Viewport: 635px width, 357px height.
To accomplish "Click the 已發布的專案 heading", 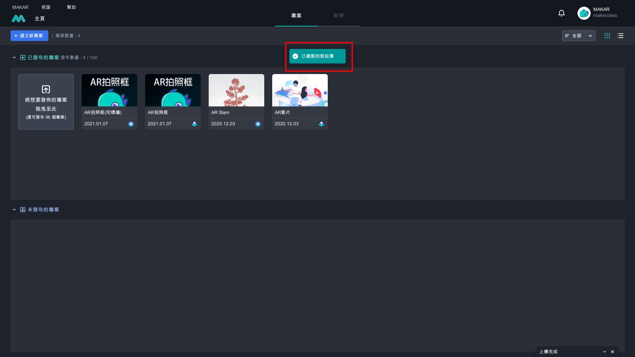I will point(43,58).
